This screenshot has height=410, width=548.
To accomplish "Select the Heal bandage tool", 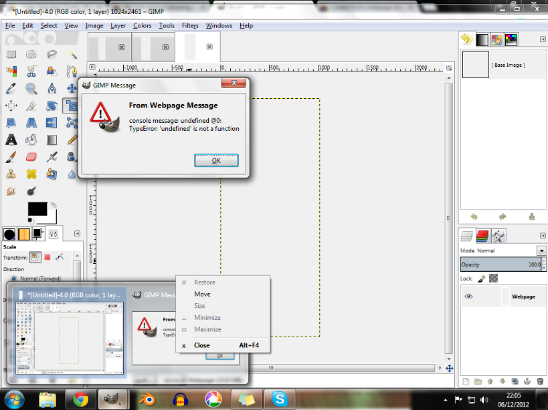I will pos(31,174).
